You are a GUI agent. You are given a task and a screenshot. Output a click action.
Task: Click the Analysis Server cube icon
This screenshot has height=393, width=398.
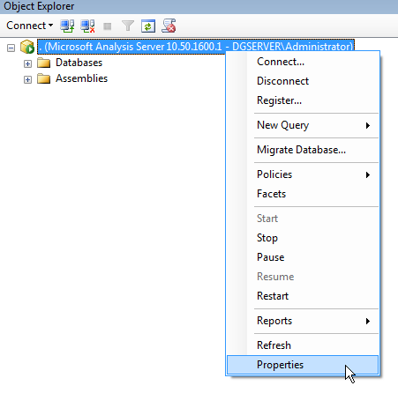[x=27, y=47]
